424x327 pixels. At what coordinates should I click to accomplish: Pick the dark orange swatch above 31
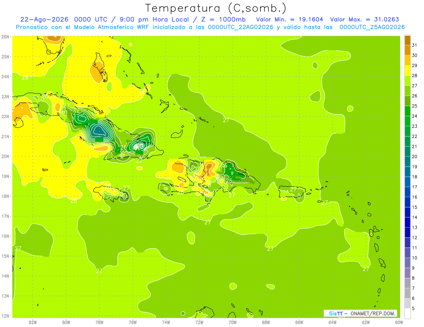point(407,40)
